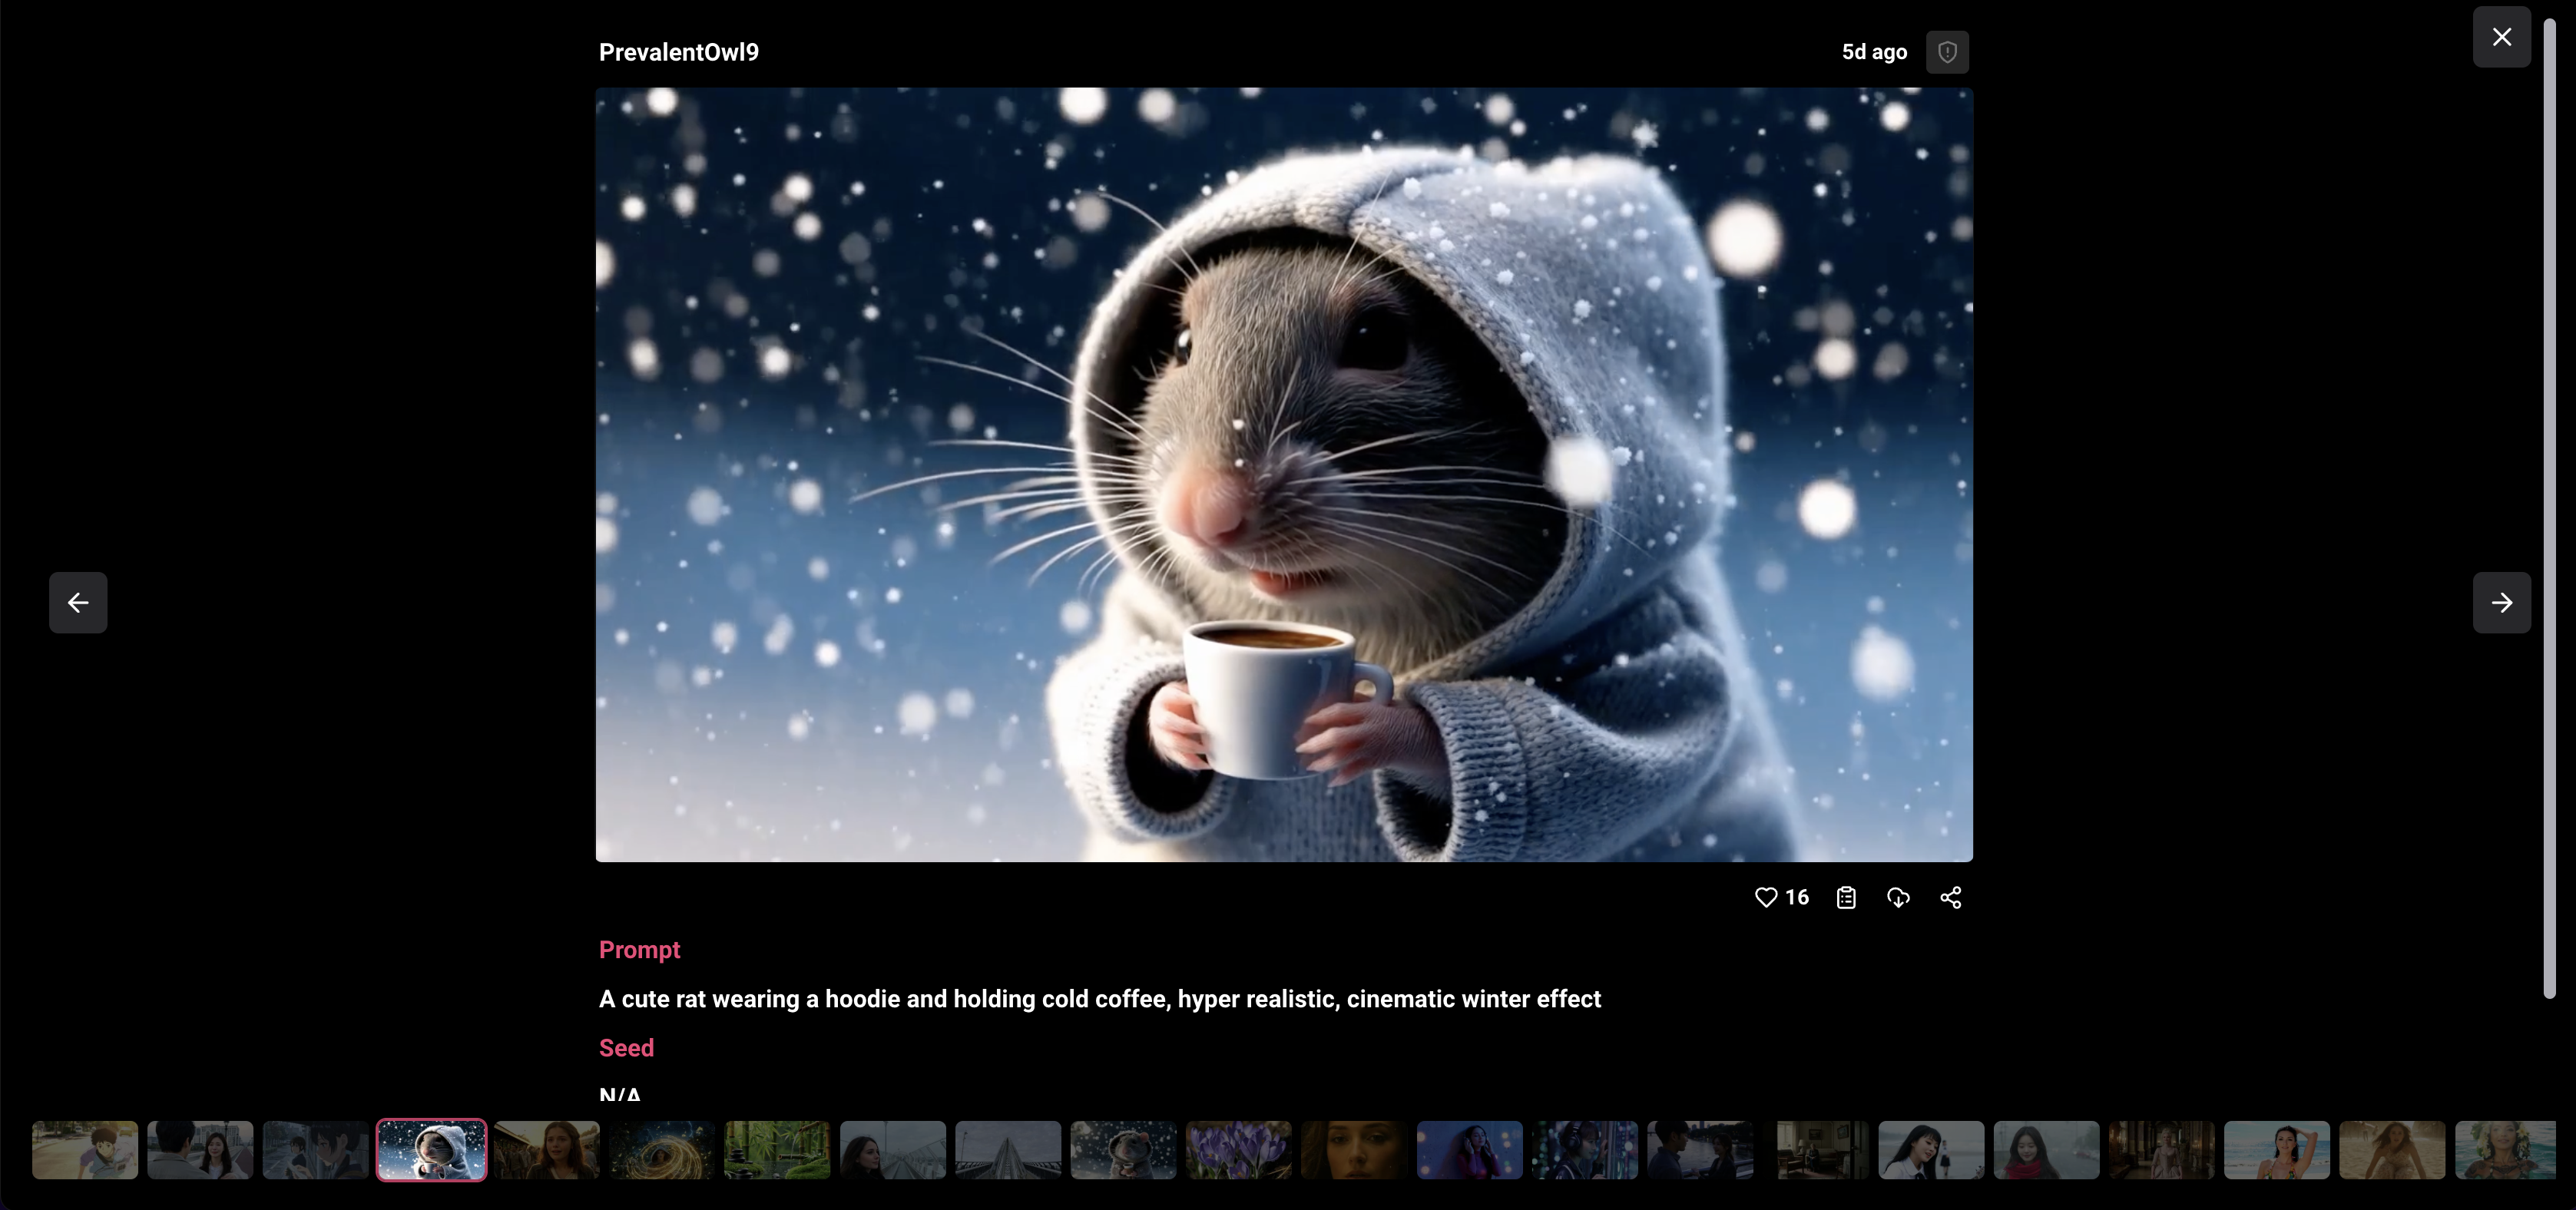Close the image detail viewer
The height and width of the screenshot is (1210, 2576).
pyautogui.click(x=2501, y=37)
